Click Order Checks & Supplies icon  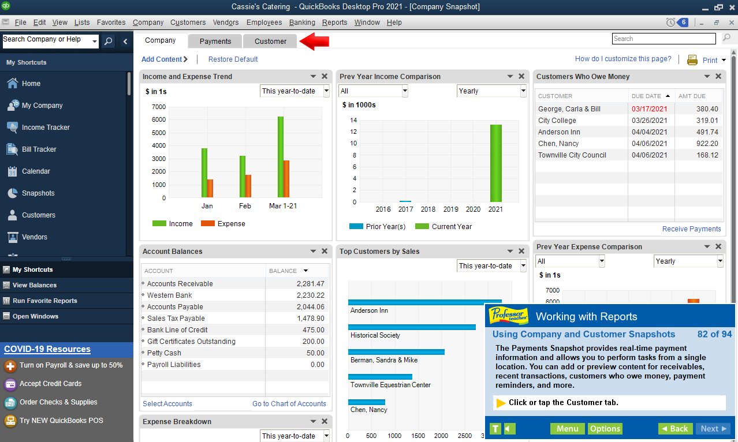[x=10, y=403]
